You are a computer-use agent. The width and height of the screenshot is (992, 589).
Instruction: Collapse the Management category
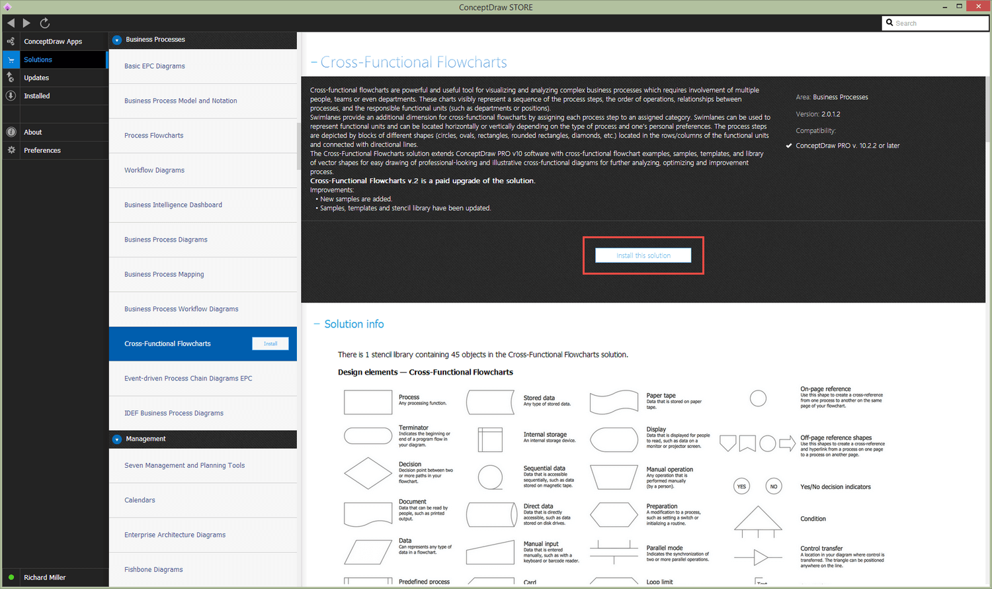117,439
